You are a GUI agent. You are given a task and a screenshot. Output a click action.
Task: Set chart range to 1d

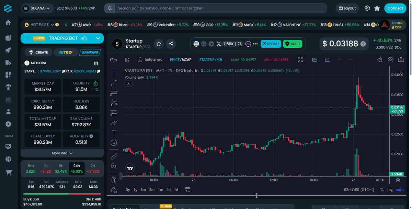tap(176, 189)
